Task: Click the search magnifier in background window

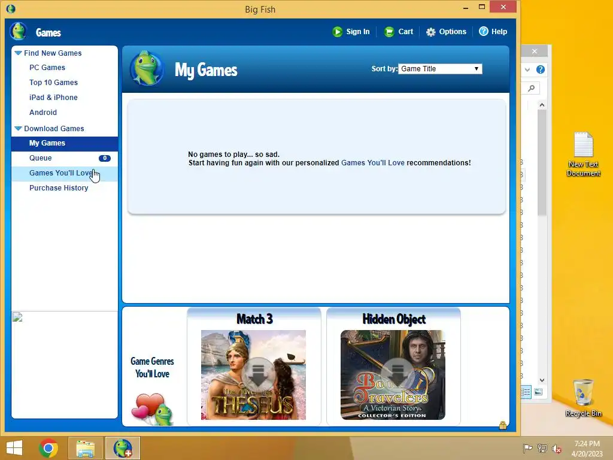Action: (532, 88)
